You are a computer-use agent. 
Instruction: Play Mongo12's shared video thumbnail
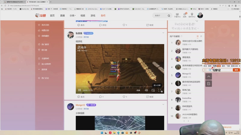(120, 123)
